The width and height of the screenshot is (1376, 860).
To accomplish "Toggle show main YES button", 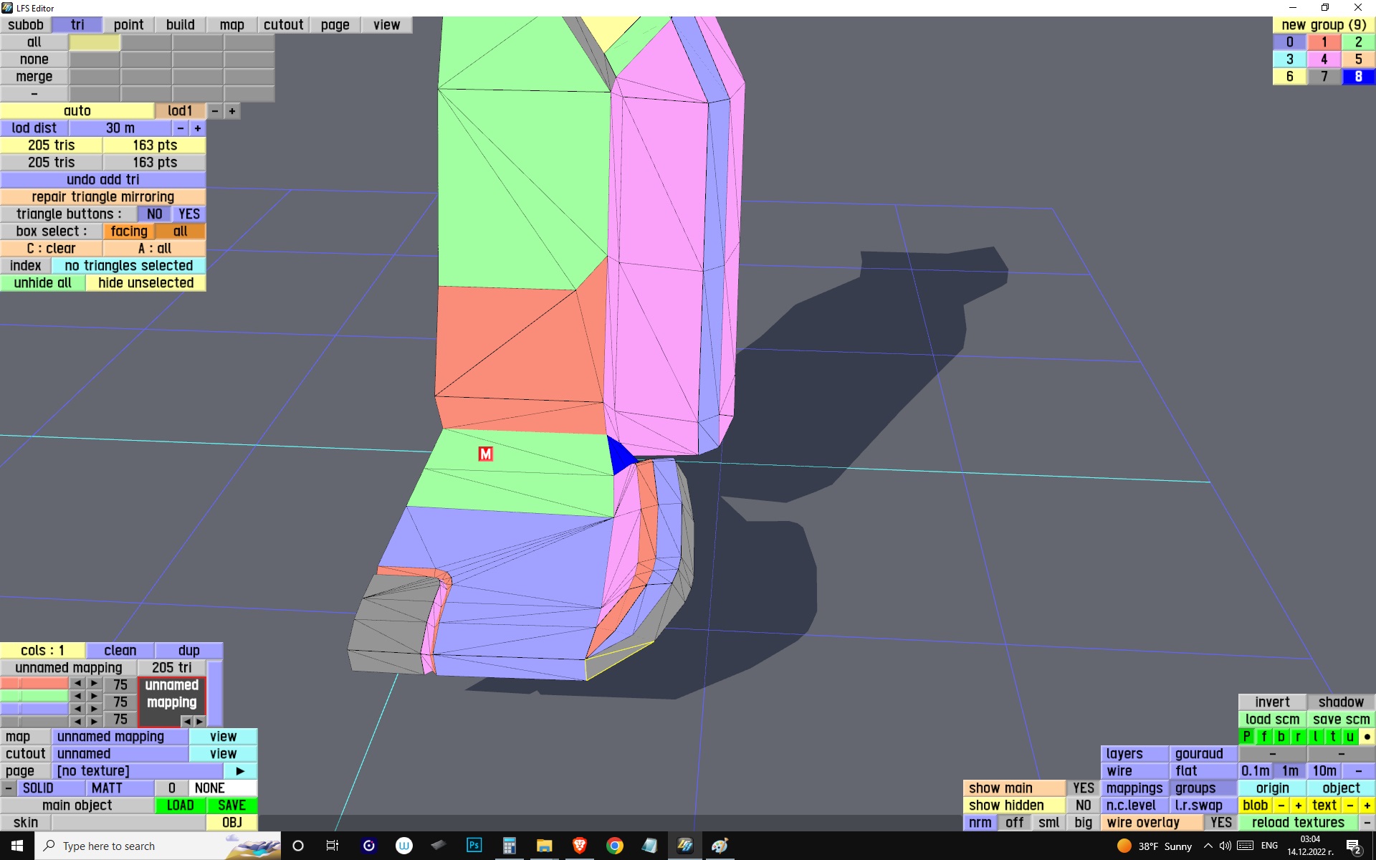I will click(1082, 788).
